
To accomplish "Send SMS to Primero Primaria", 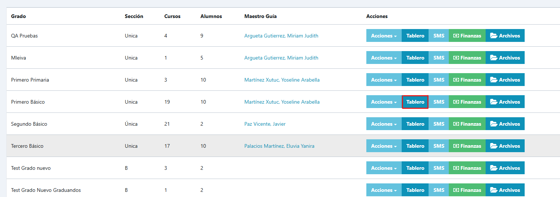I will pos(439,80).
